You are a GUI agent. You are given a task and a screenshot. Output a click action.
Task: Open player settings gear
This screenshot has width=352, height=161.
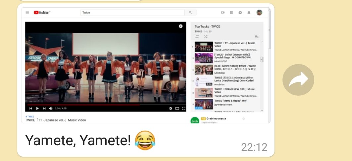tap(171, 109)
